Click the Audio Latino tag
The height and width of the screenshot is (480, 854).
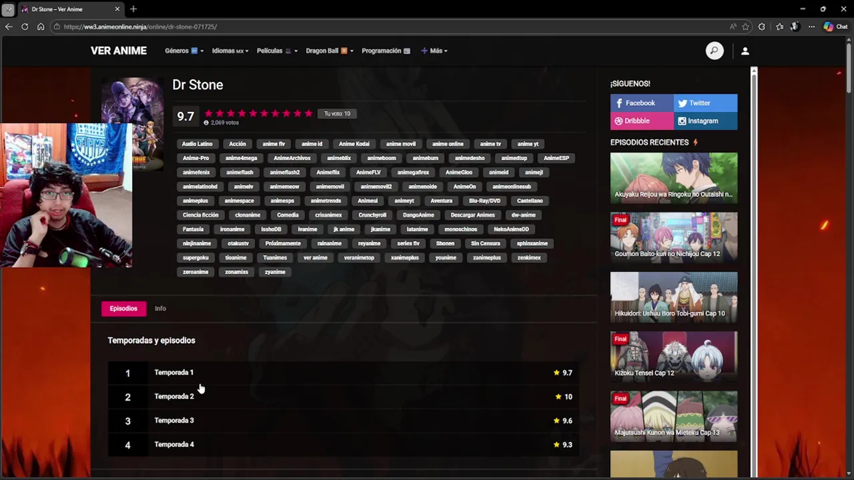click(197, 144)
